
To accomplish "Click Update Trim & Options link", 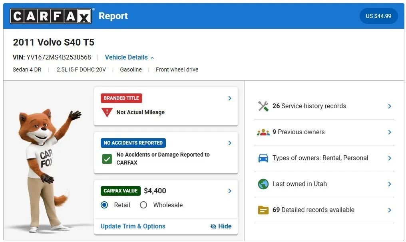I will [133, 226].
